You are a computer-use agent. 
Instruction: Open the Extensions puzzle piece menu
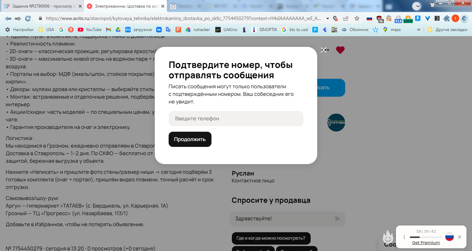(x=447, y=18)
